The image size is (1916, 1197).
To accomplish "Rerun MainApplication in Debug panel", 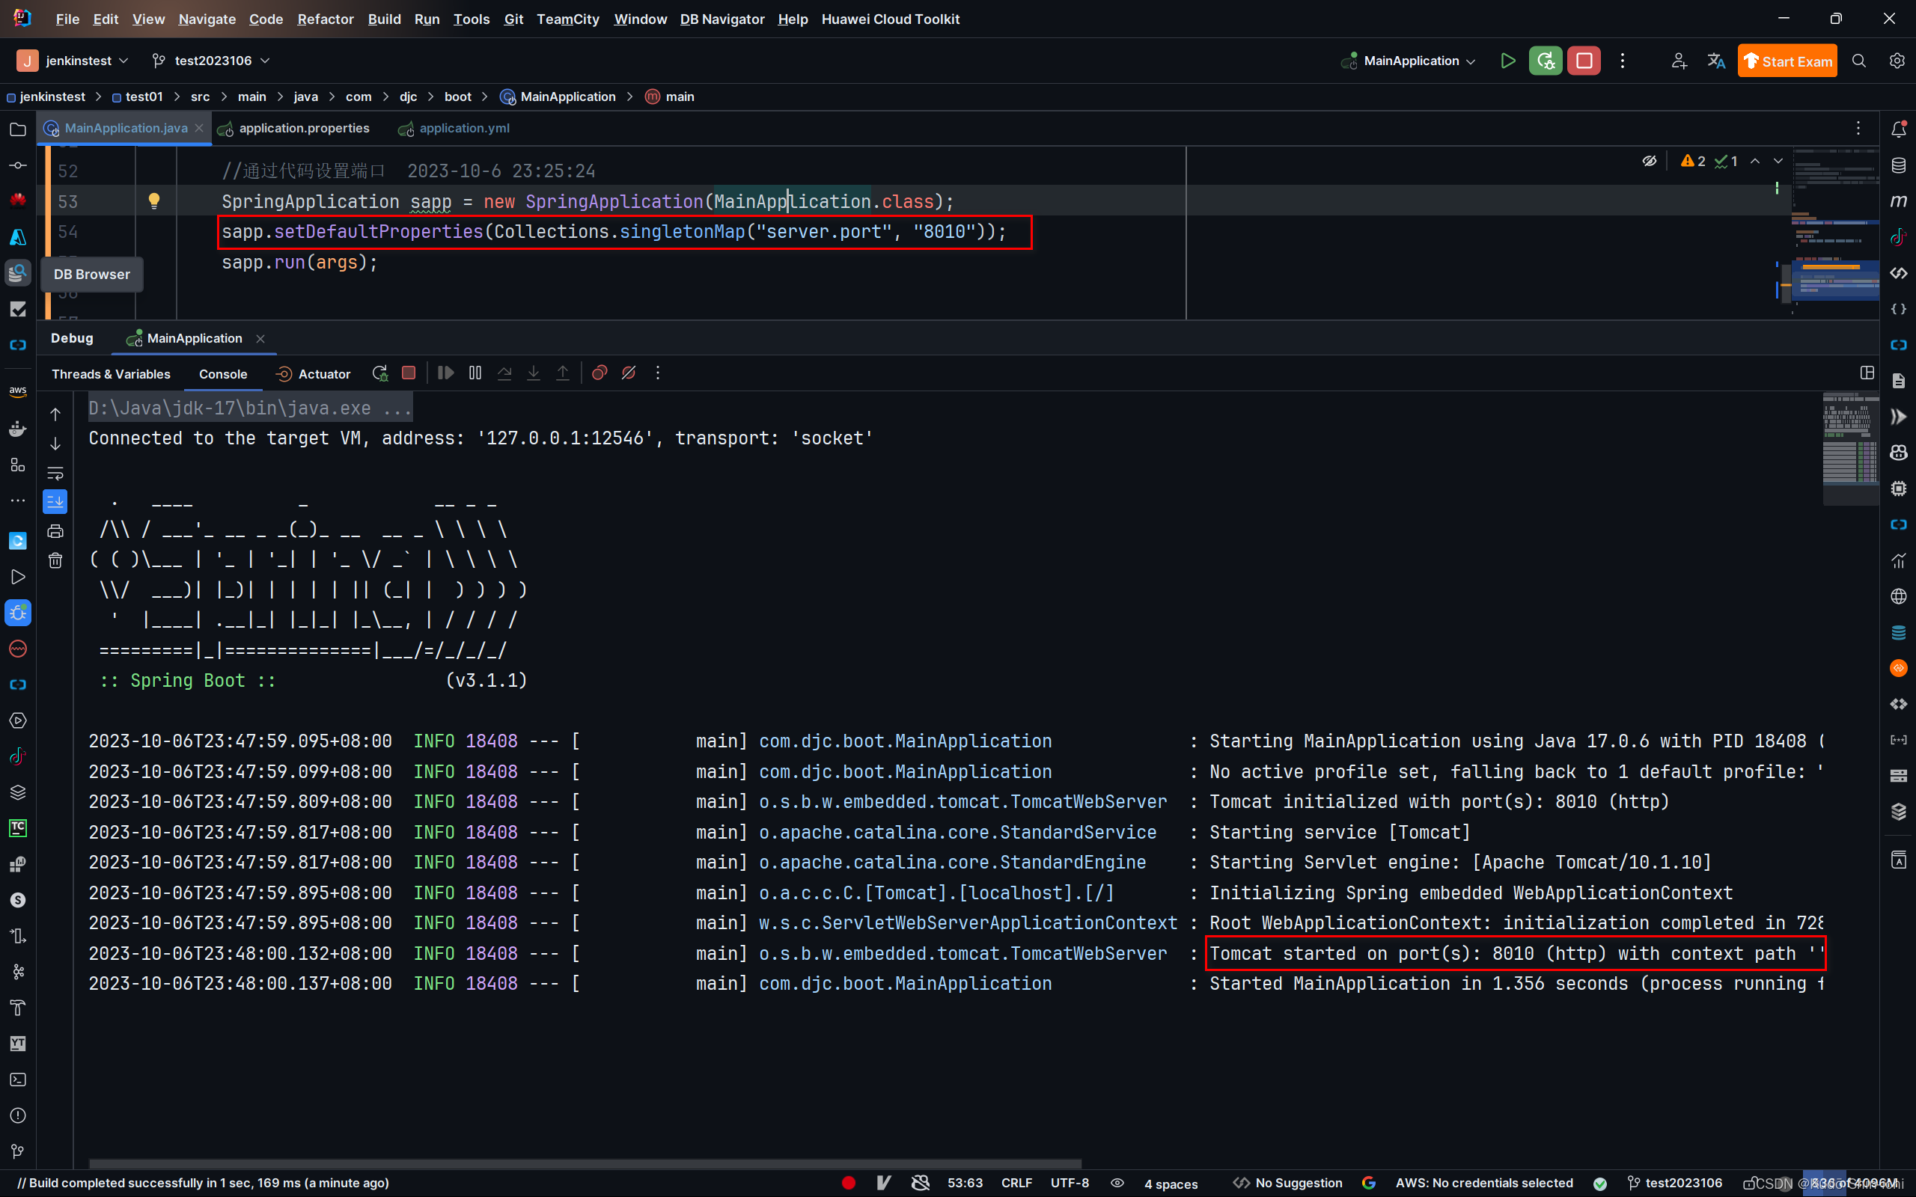I will (x=380, y=373).
